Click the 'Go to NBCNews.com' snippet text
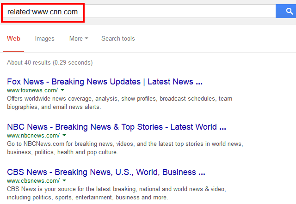 (x=125, y=148)
